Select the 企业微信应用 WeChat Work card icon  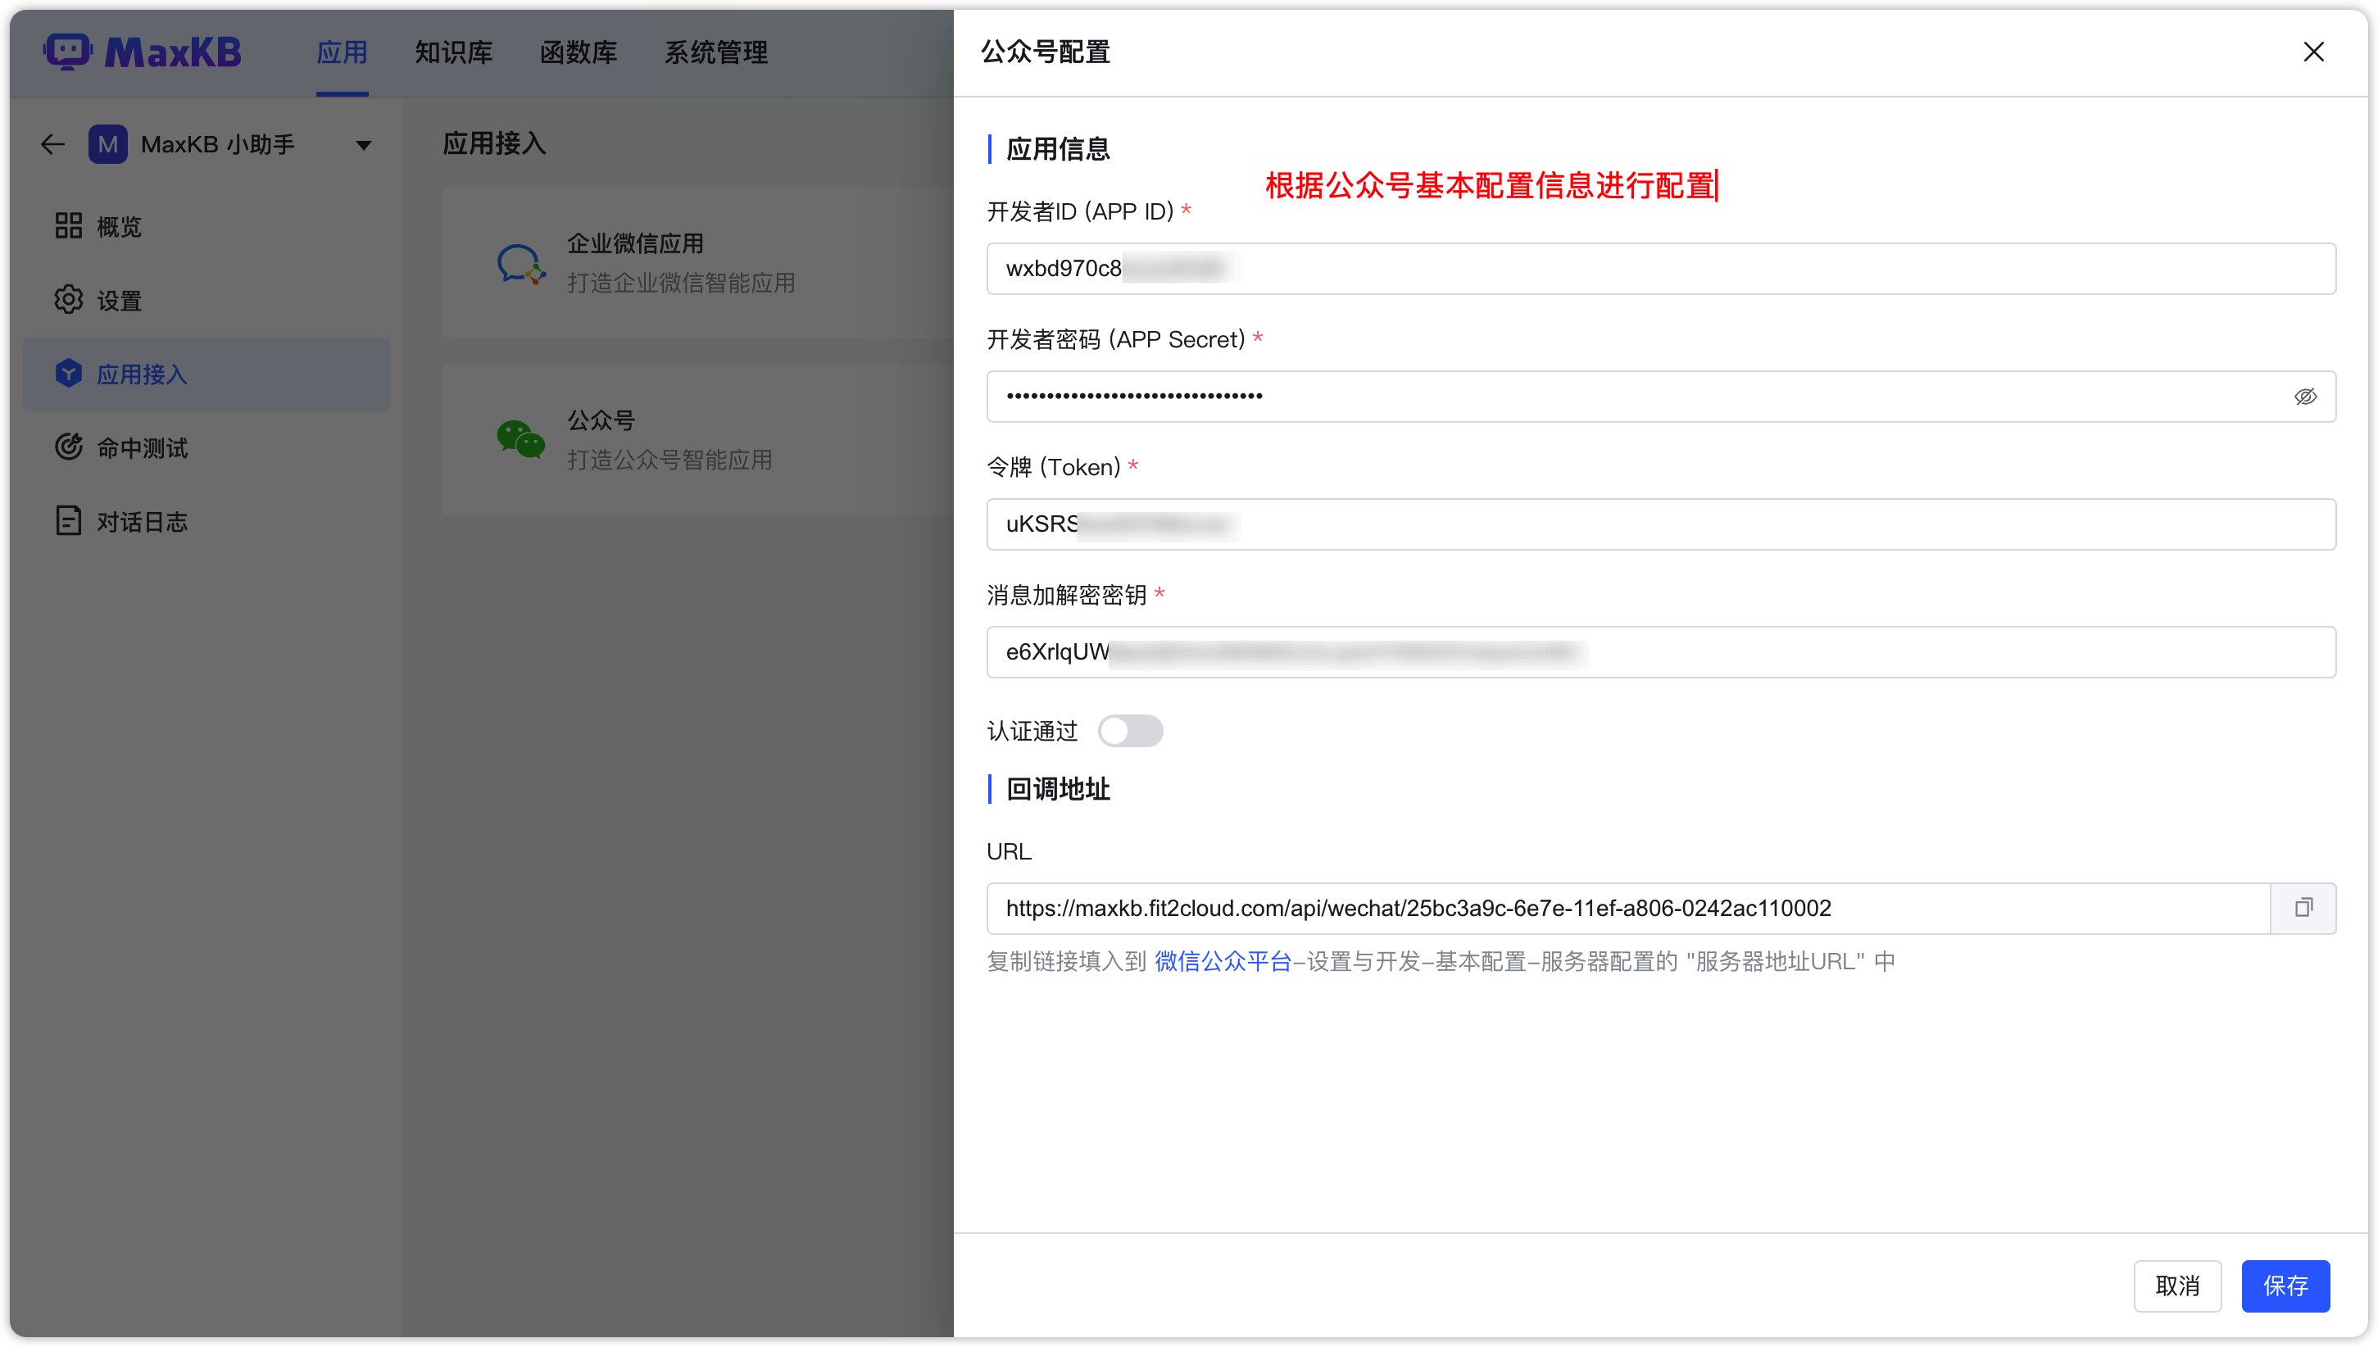(x=520, y=263)
